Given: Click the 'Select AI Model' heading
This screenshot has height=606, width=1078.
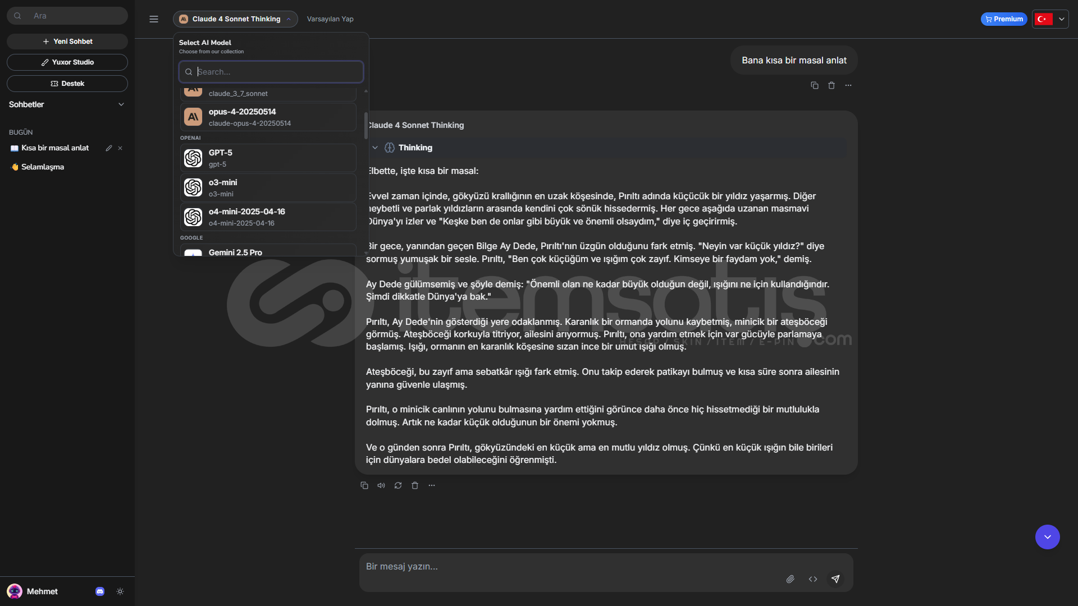Looking at the screenshot, I should 205,43.
